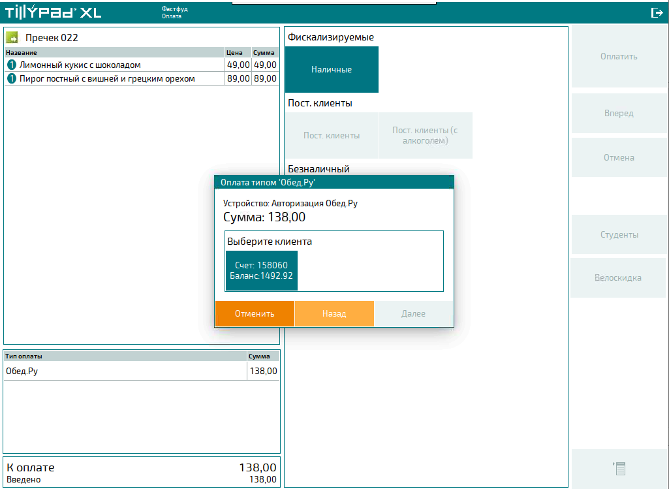
Task: Apply the Студенты discount button
Action: click(x=619, y=234)
